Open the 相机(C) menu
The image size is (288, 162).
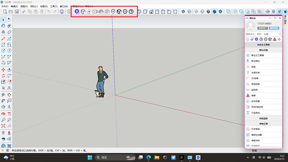(34, 6)
